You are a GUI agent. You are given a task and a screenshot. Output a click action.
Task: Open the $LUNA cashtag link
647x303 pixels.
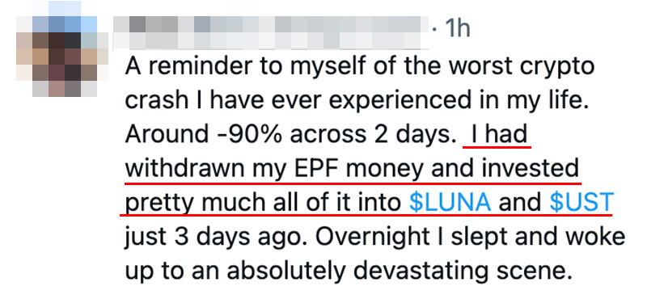click(x=450, y=202)
